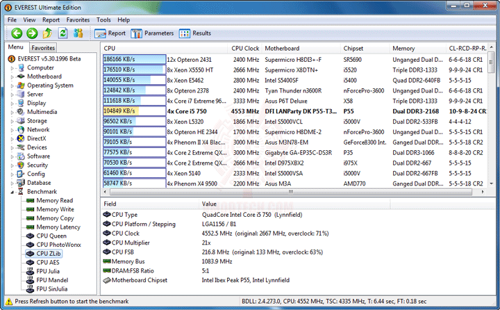Expand the Computer tree node
This screenshot has height=310, width=500.
coord(12,68)
